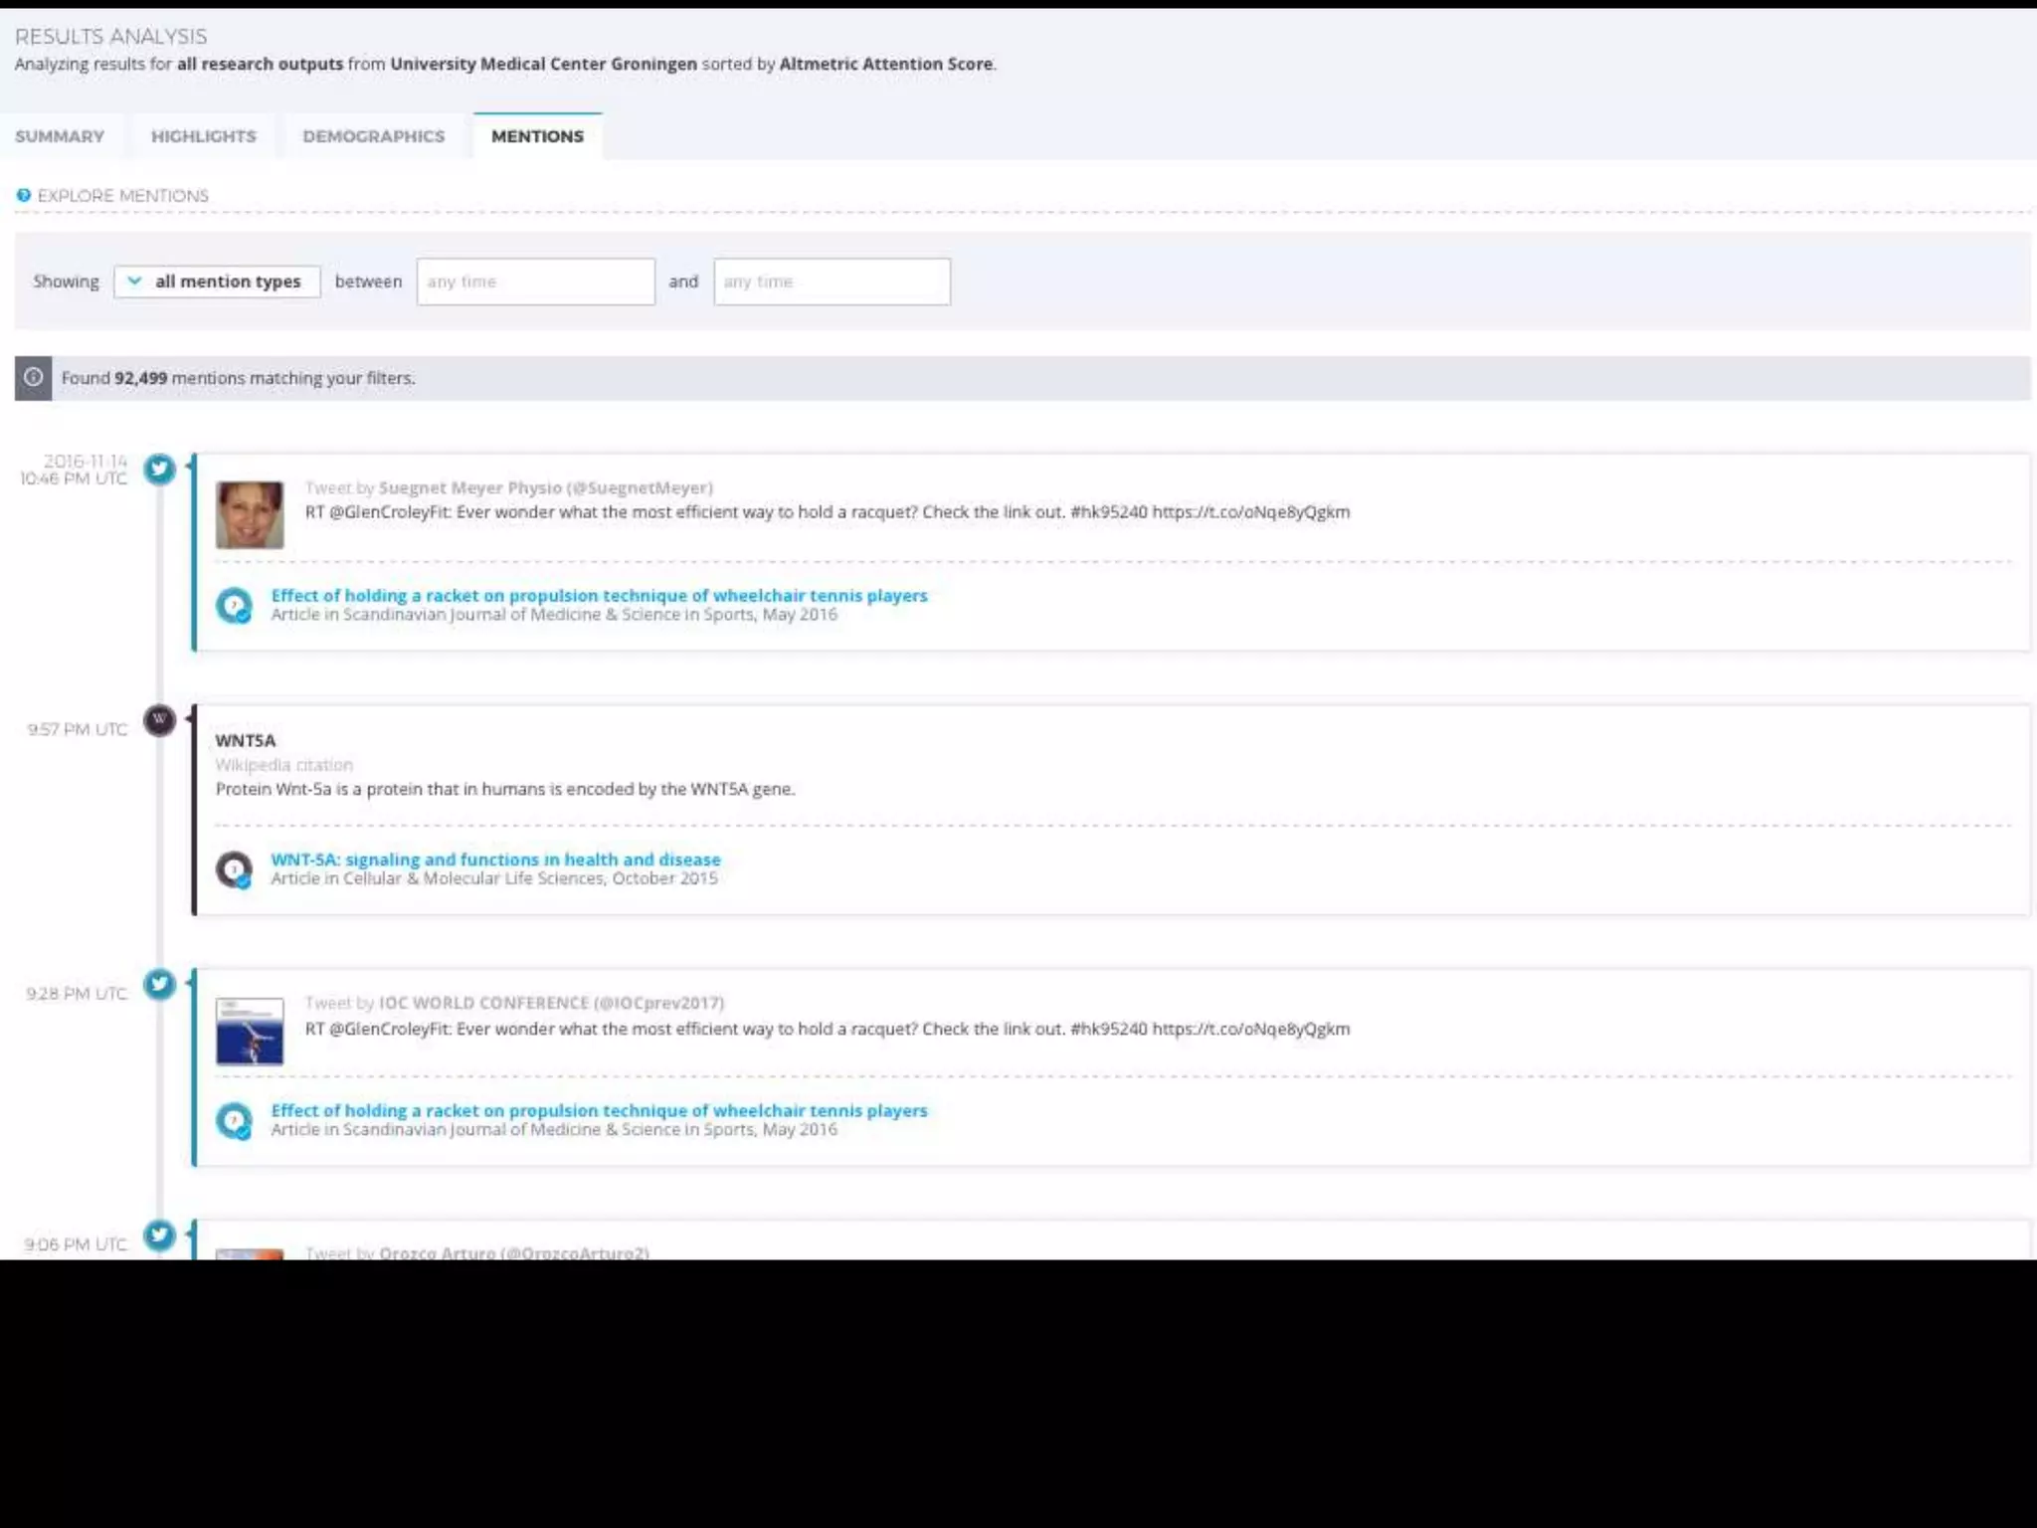Screen dimensions: 2037x1528
Task: Click the Altmetric donut badge under the IOC World Conference tweet
Action: coord(235,1120)
